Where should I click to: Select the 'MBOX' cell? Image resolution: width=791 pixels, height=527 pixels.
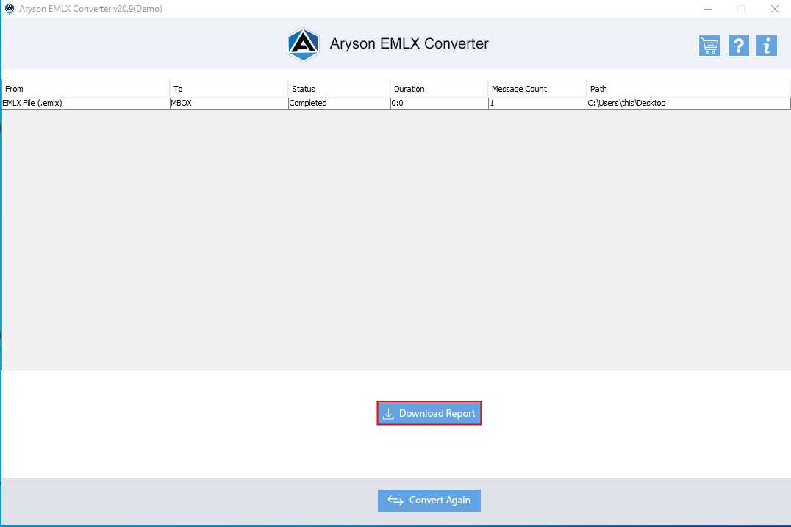tap(229, 103)
